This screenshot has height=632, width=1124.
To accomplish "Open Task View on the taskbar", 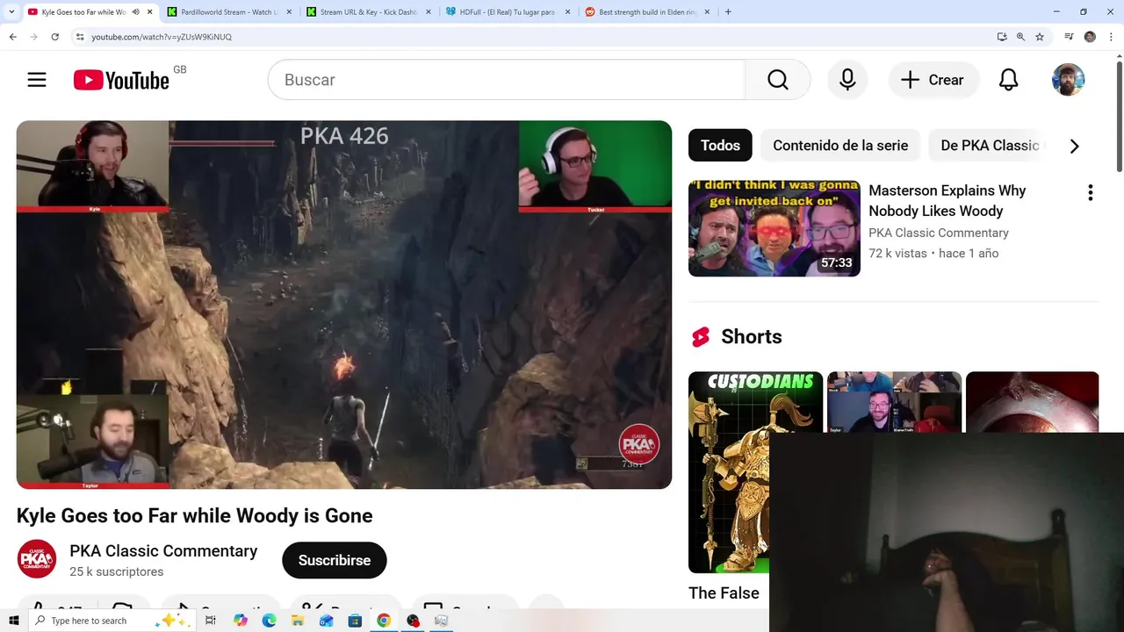I will pyautogui.click(x=211, y=621).
